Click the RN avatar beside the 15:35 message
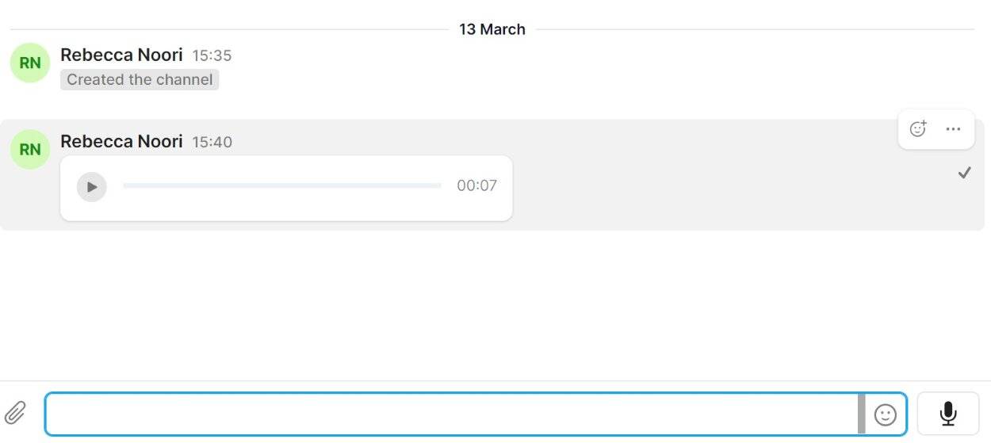 pyautogui.click(x=30, y=63)
